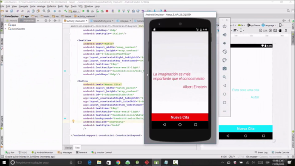Zoom out layout preview (minus)
The image size is (295, 166).
(x=260, y=30)
